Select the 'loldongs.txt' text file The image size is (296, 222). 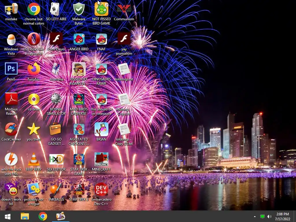124,69
